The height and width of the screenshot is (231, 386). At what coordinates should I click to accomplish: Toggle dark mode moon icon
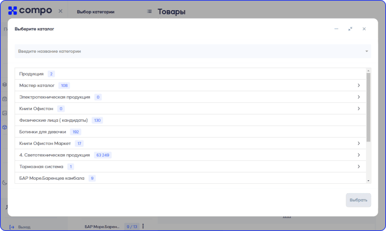click(5, 183)
